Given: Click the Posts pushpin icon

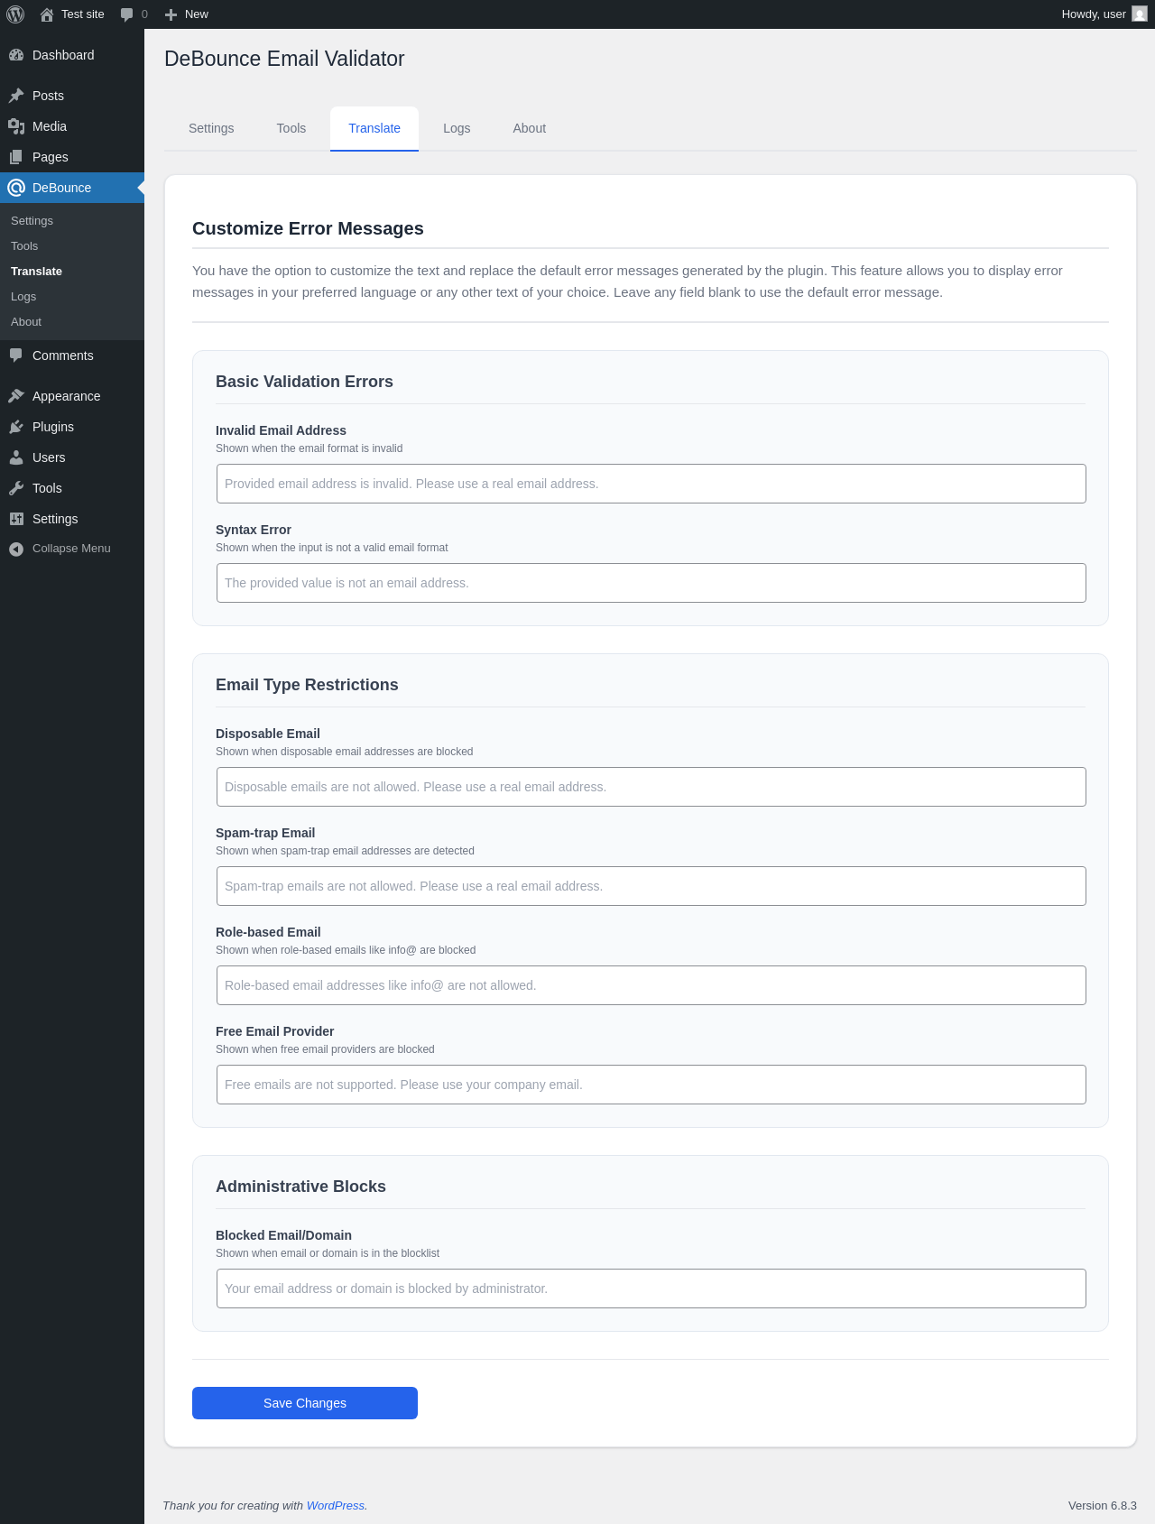Looking at the screenshot, I should [16, 96].
